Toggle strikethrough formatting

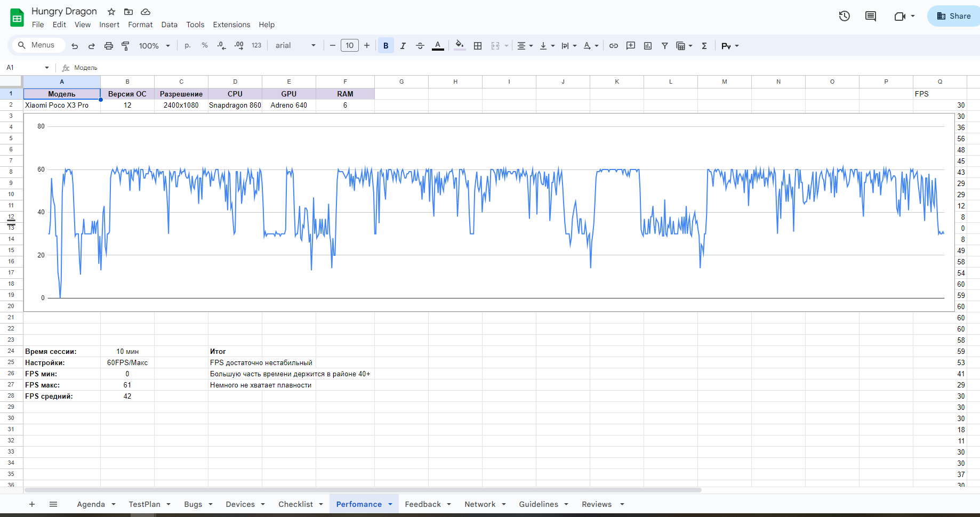(420, 46)
